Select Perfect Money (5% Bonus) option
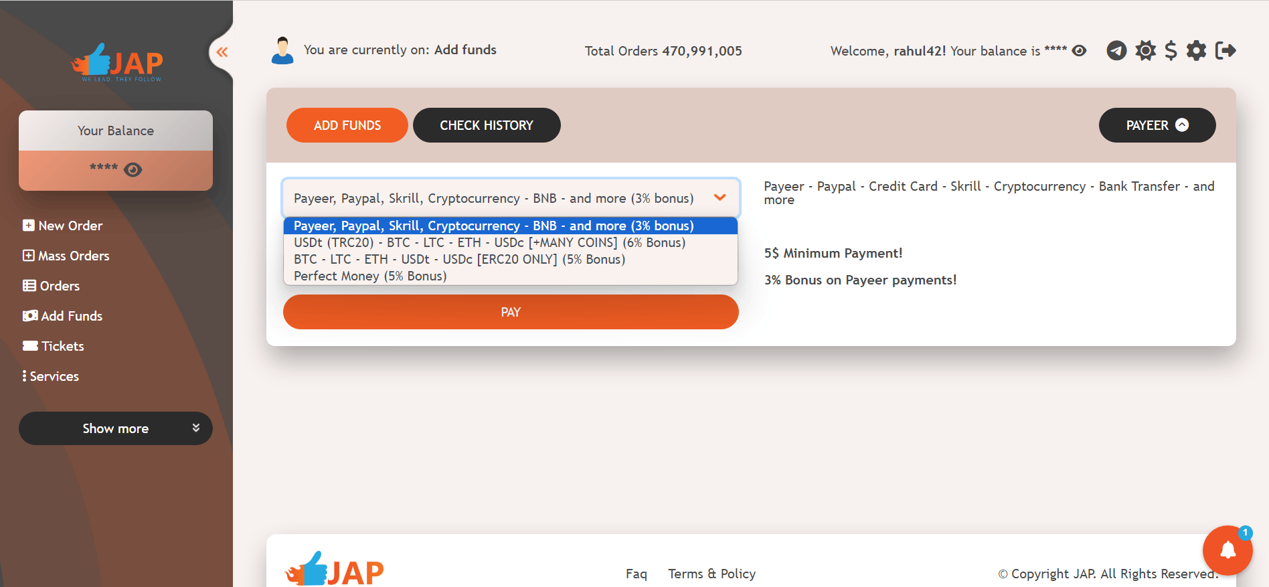The height and width of the screenshot is (587, 1269). (370, 276)
